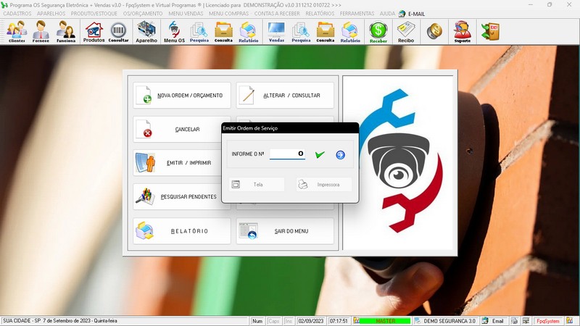Image resolution: width=580 pixels, height=326 pixels.
Task: Open the Recibo toolbar icon
Action: tap(406, 32)
